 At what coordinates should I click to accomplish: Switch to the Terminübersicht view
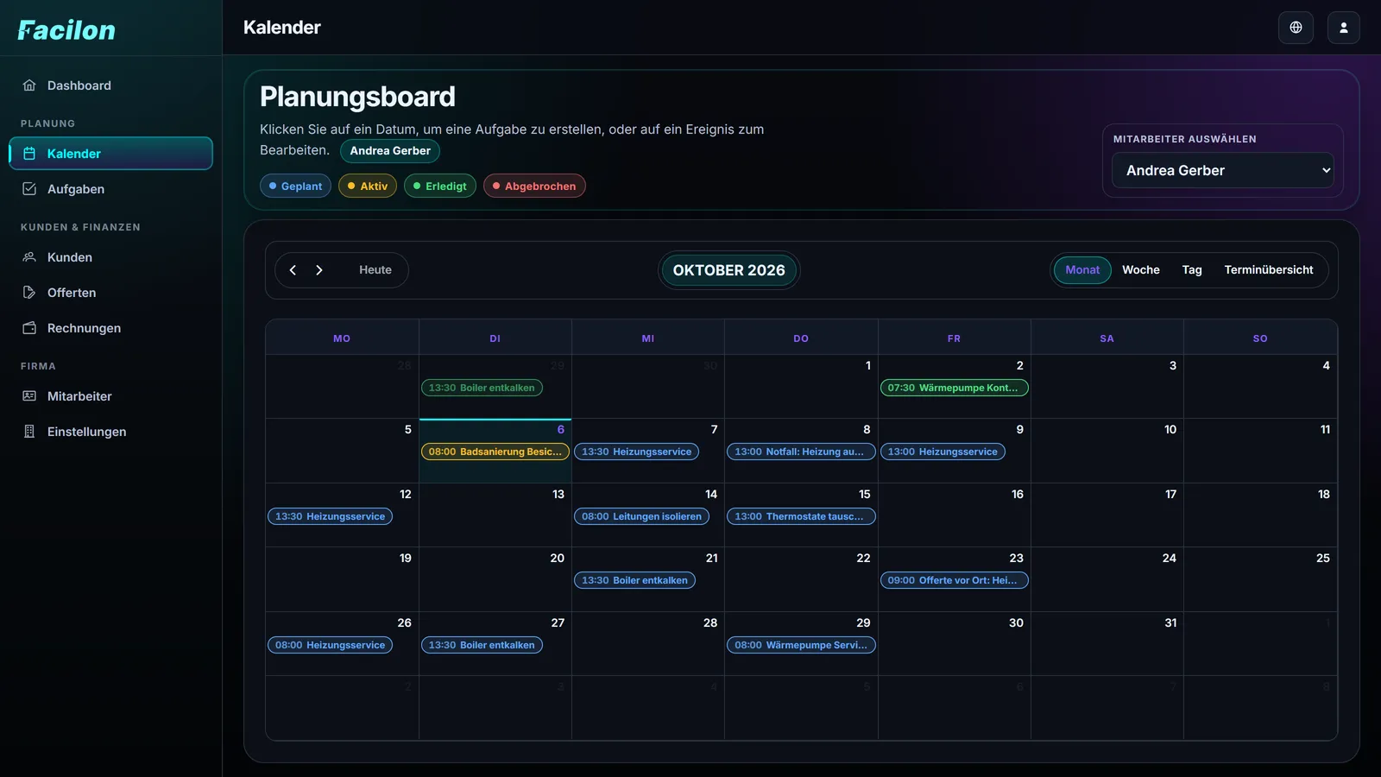pos(1268,270)
